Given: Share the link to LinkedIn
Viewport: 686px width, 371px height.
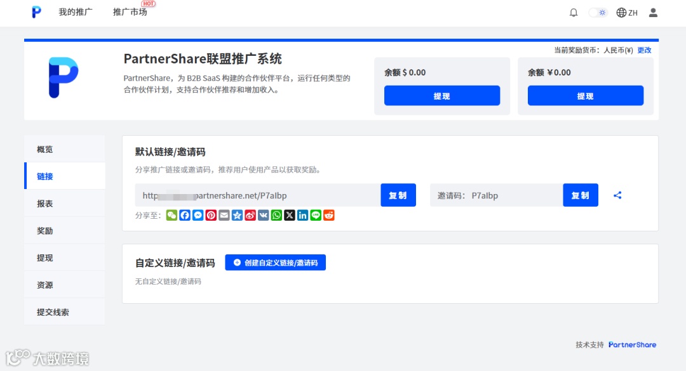Looking at the screenshot, I should [303, 215].
